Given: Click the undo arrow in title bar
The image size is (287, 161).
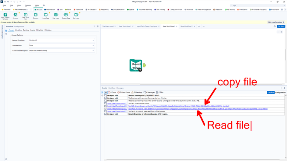Looking at the screenshot, I should tap(21, 2).
